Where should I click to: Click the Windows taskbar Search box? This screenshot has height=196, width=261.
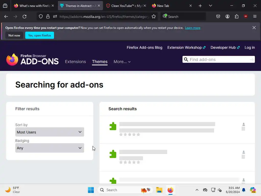point(125,190)
